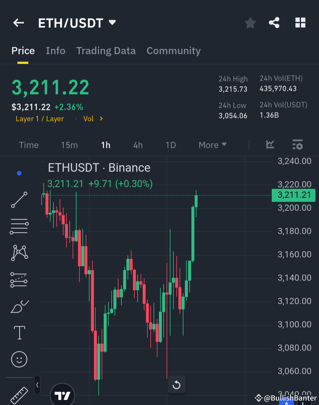This screenshot has height=405, width=319.
Task: Open the Vol category link
Action: 88,118
